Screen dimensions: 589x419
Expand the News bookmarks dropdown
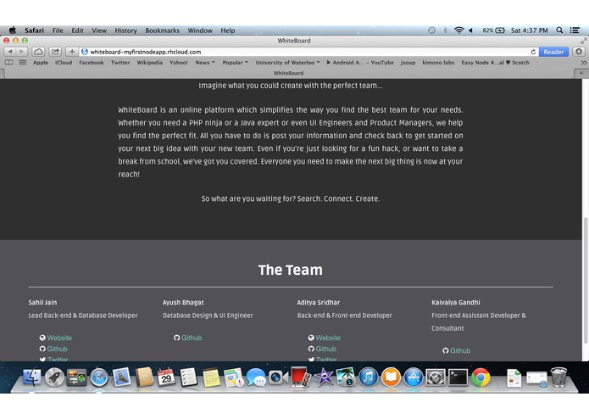pyautogui.click(x=205, y=63)
